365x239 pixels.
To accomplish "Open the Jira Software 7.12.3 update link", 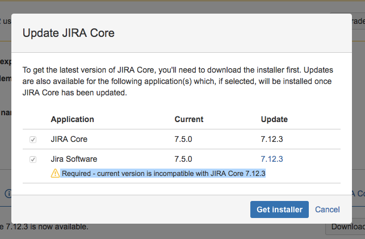I will click(272, 159).
